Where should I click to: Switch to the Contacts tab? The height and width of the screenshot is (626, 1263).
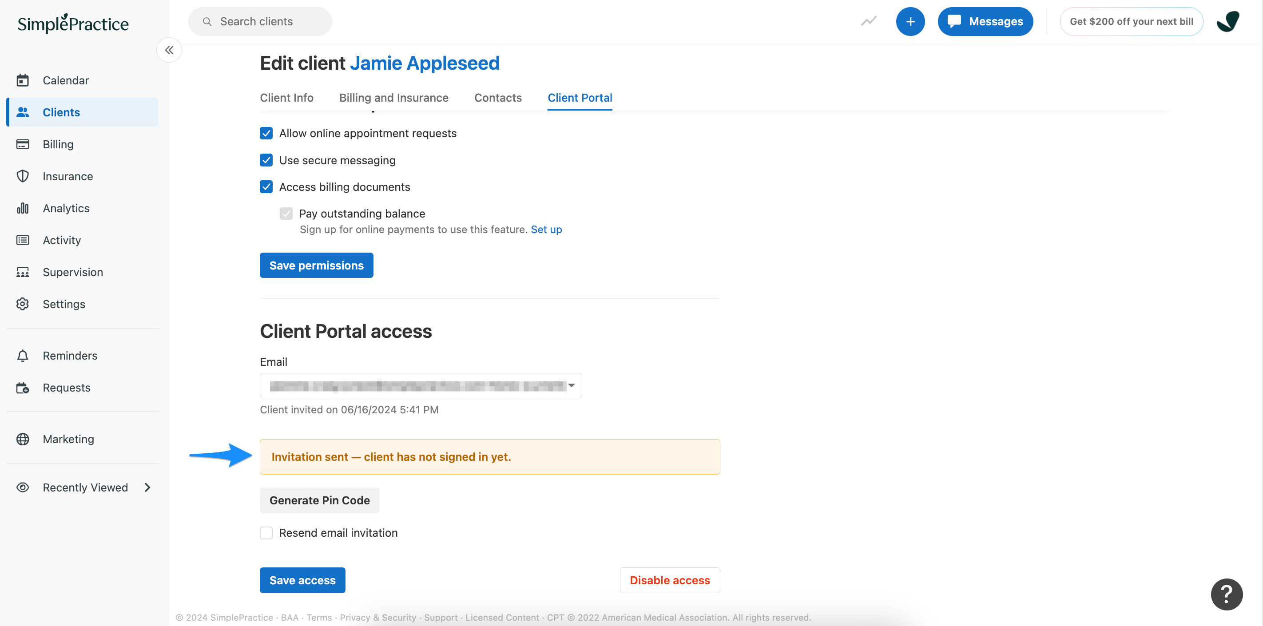point(498,98)
